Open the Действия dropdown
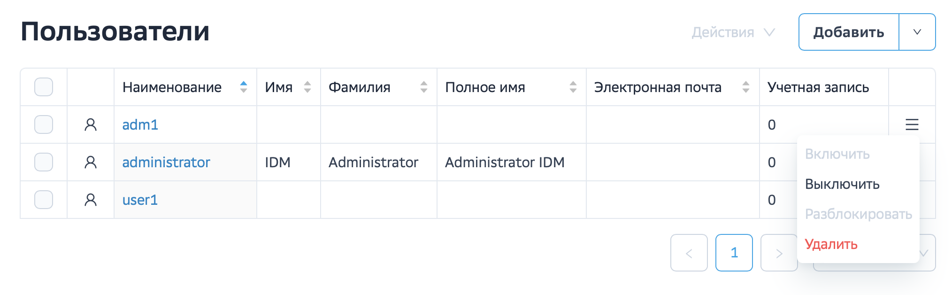The width and height of the screenshot is (952, 295). [x=732, y=32]
